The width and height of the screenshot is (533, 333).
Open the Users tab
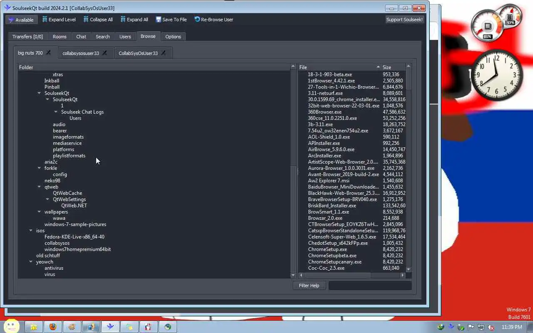point(125,37)
